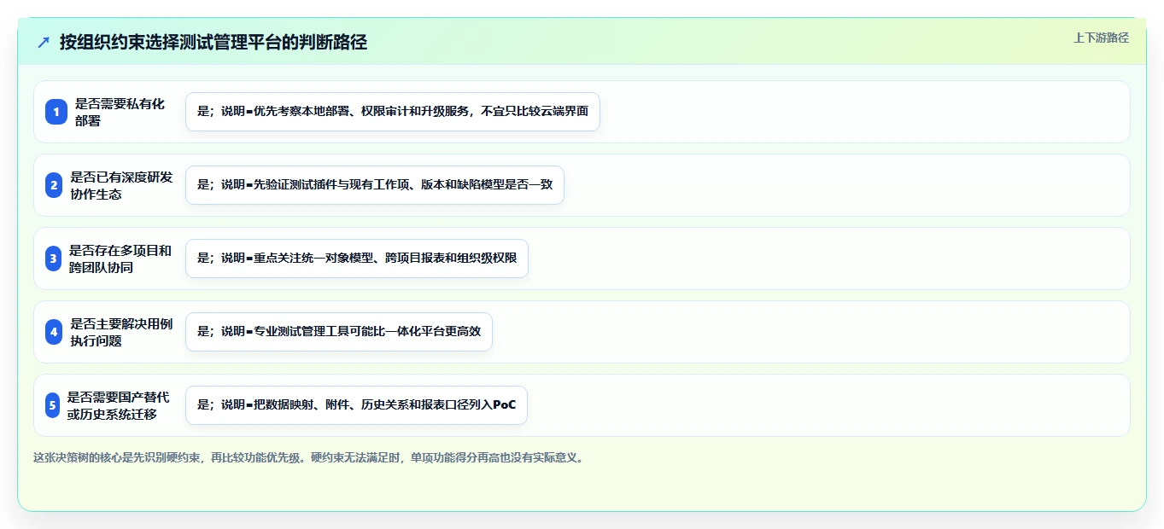
Task: Click the answer box mentioning 列入PoC
Action: pos(356,405)
